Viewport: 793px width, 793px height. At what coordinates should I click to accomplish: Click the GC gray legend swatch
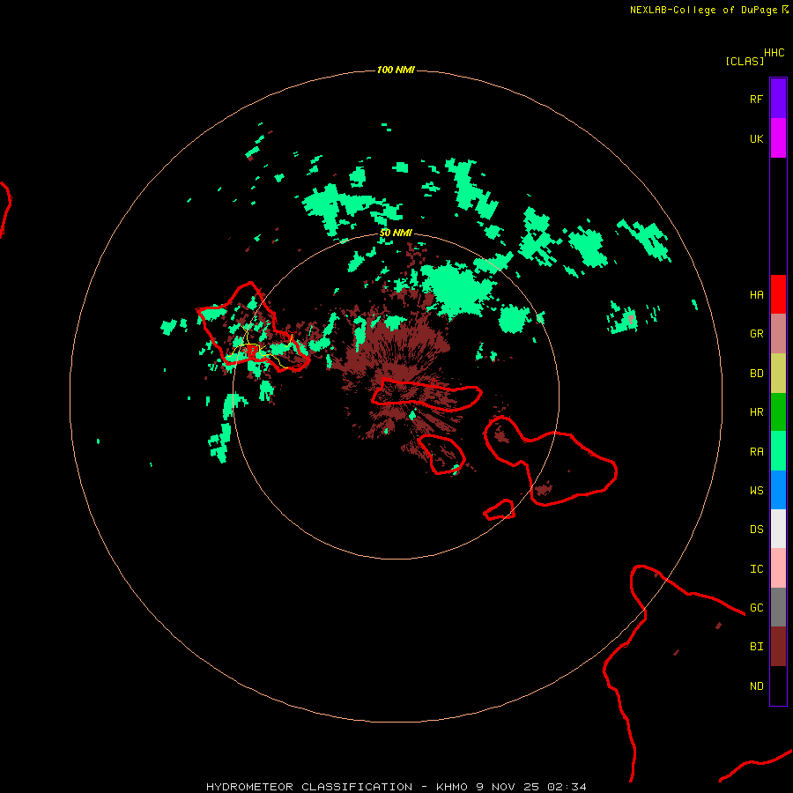pos(778,607)
